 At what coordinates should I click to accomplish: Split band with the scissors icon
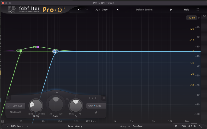click(96, 112)
